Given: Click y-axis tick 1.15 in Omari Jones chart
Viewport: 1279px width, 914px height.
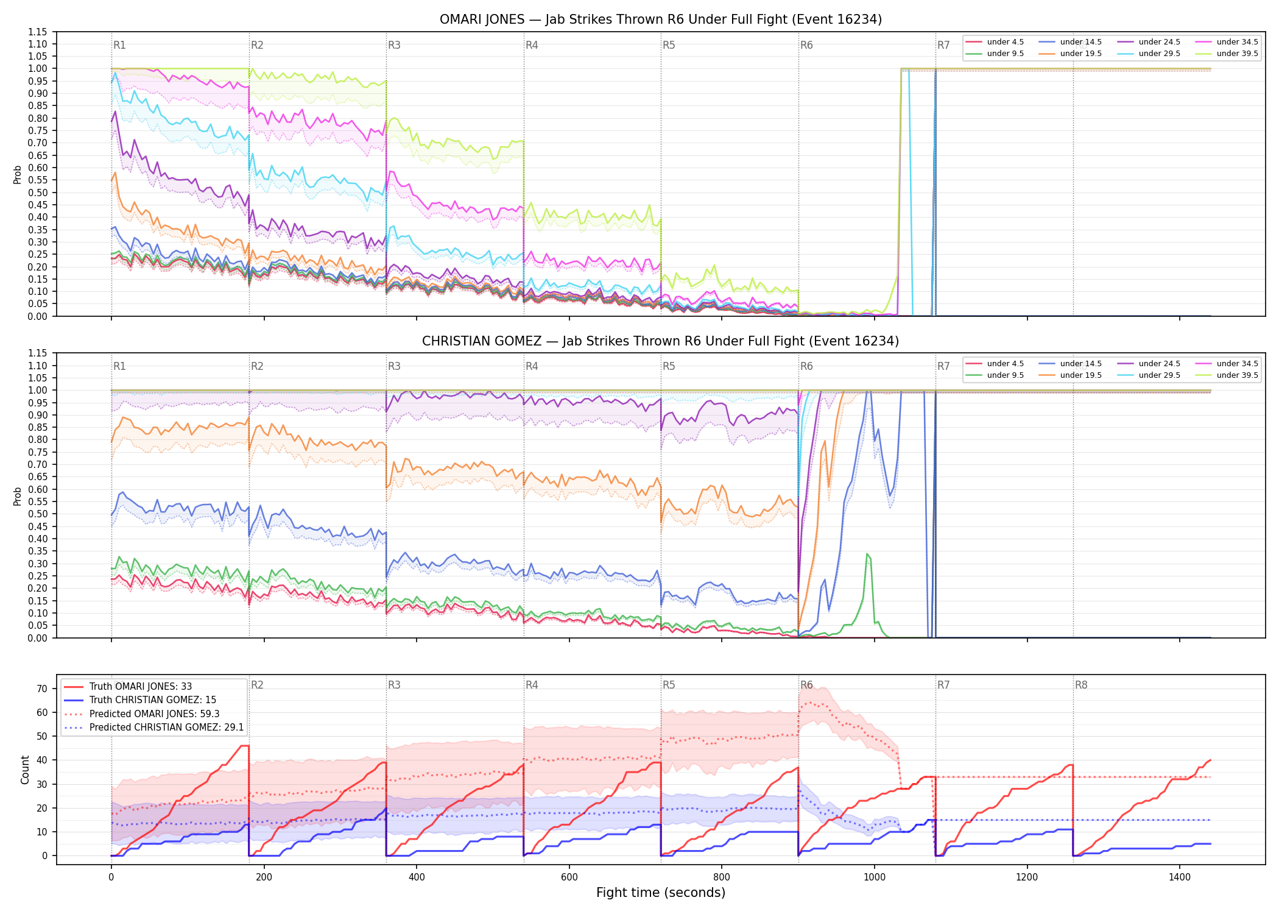Looking at the screenshot, I should coord(38,32).
